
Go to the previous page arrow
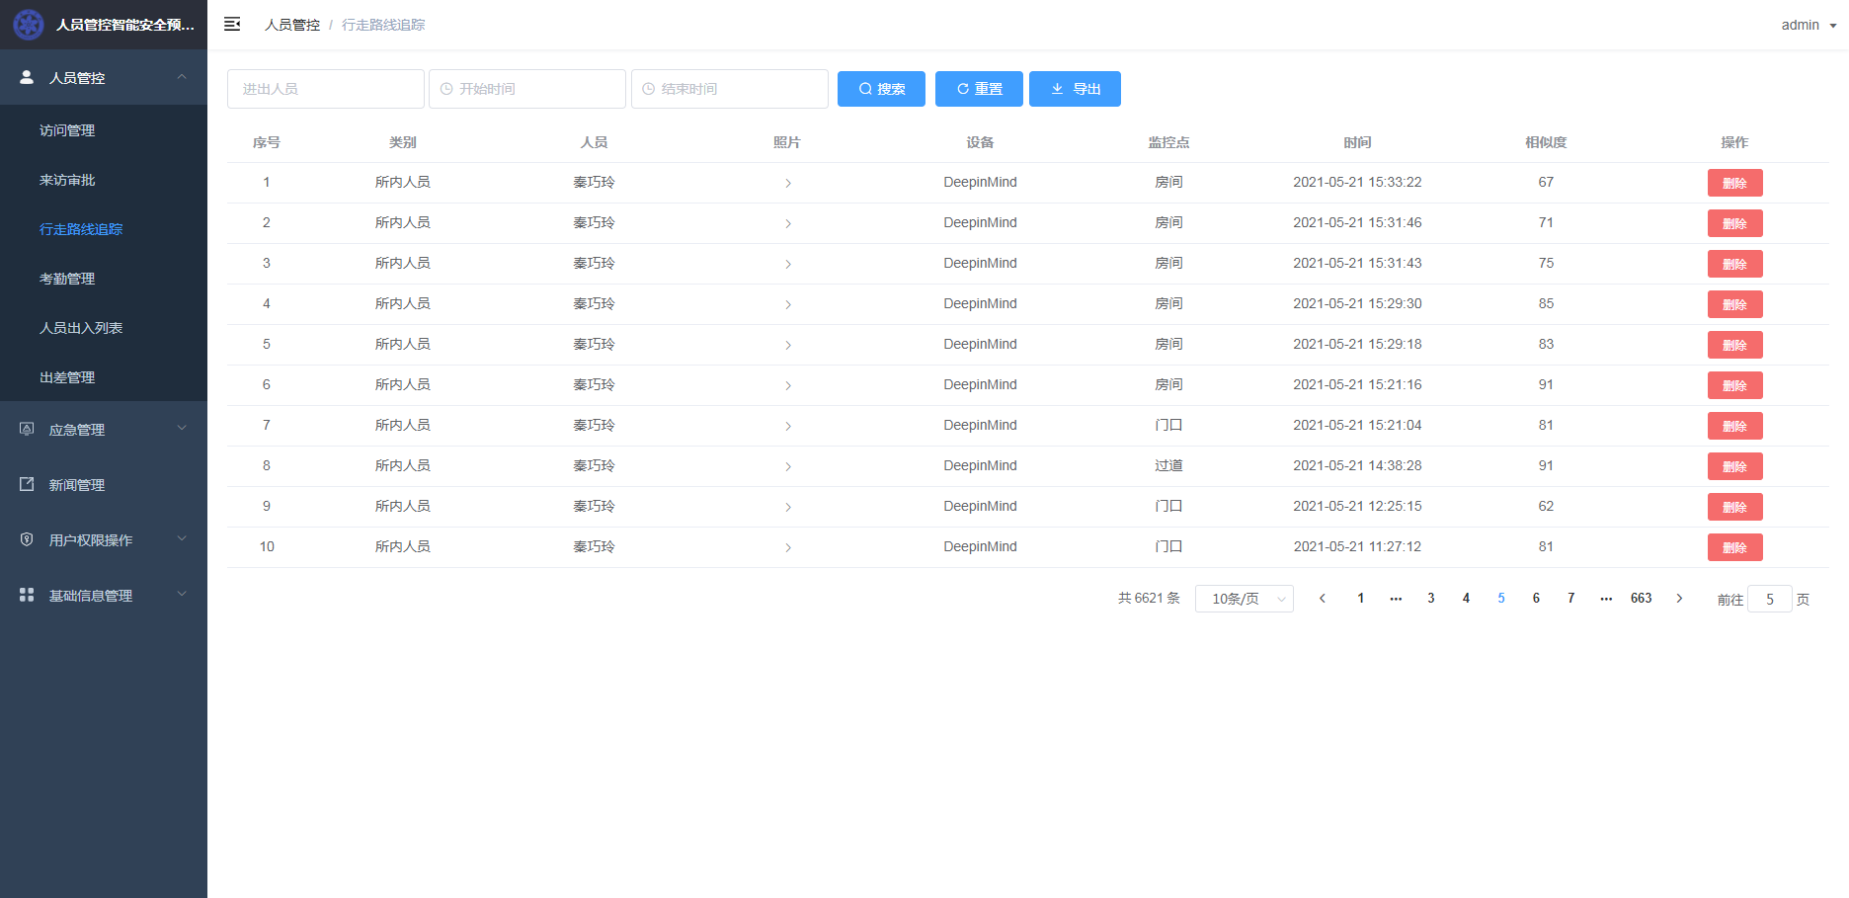[x=1323, y=599]
